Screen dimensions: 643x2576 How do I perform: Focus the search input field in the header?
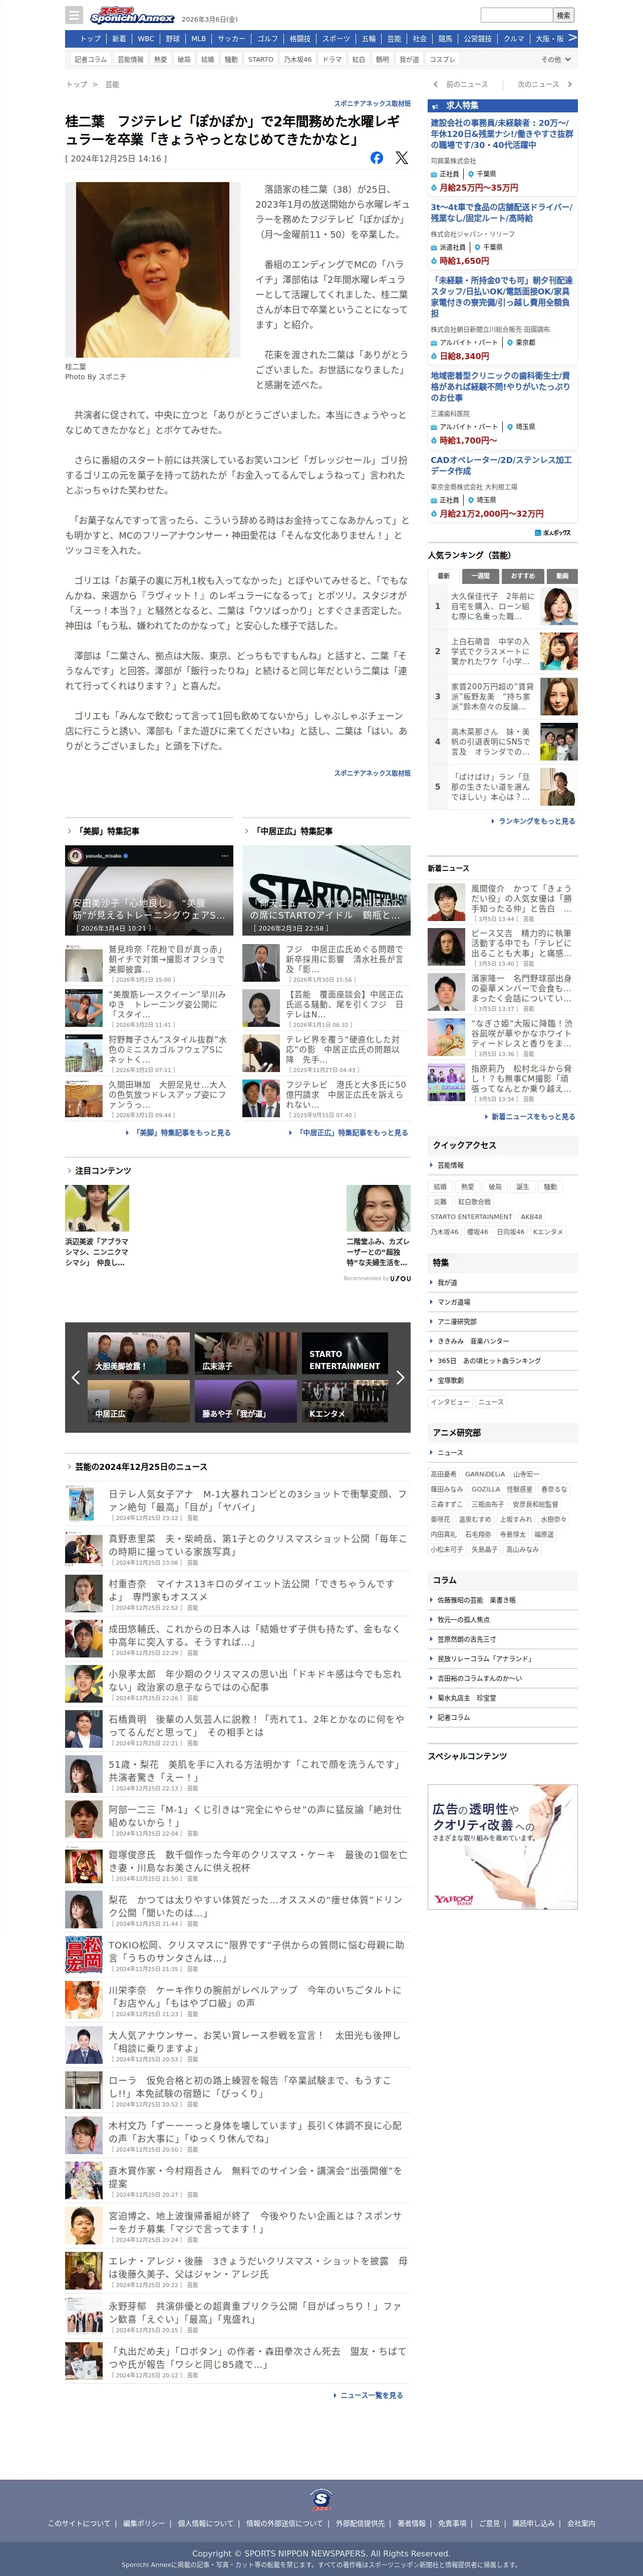[516, 15]
